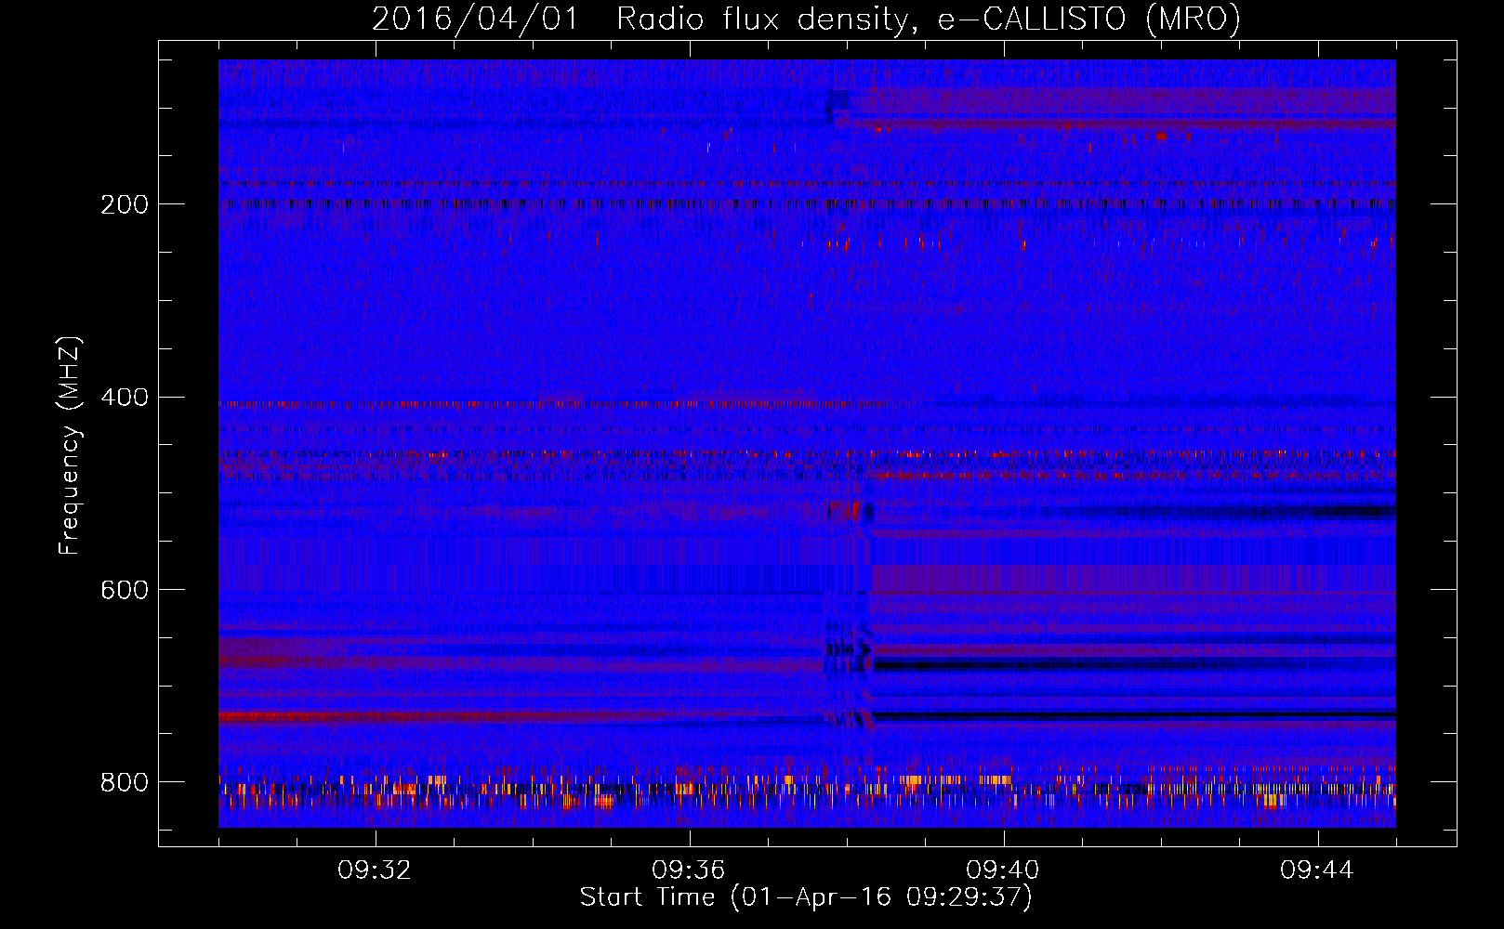1504x929 pixels.
Task: Select the 'Frequency (MHZ)' axis label
Action: pyautogui.click(x=70, y=445)
